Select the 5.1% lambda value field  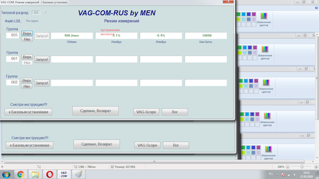(x=116, y=35)
